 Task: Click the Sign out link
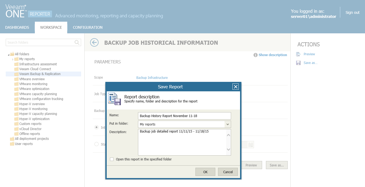point(352,12)
